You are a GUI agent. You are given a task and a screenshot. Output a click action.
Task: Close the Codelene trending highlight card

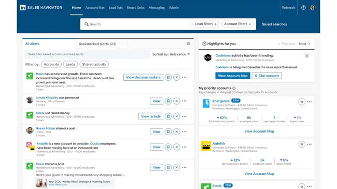point(307,56)
